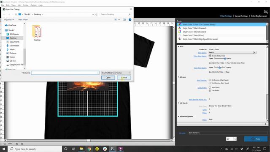Collapse the Ink Density section
The height and width of the screenshot is (152, 270).
click(x=178, y=103)
